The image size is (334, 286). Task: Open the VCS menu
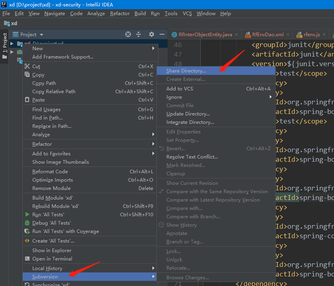[187, 14]
